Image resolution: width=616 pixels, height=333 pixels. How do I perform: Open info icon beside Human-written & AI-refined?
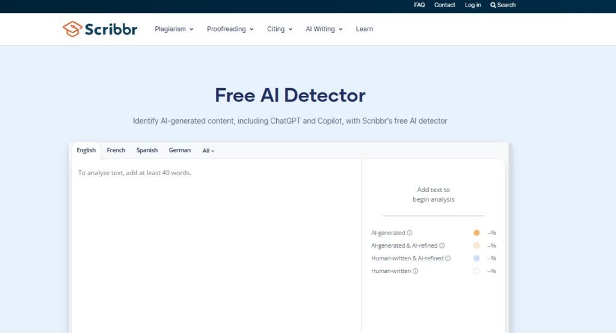pyautogui.click(x=448, y=258)
